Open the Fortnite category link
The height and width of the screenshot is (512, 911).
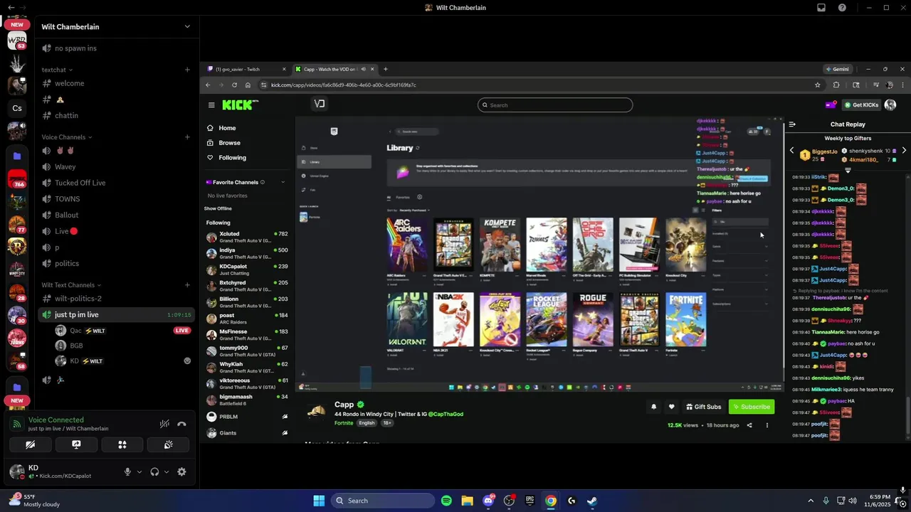344,423
